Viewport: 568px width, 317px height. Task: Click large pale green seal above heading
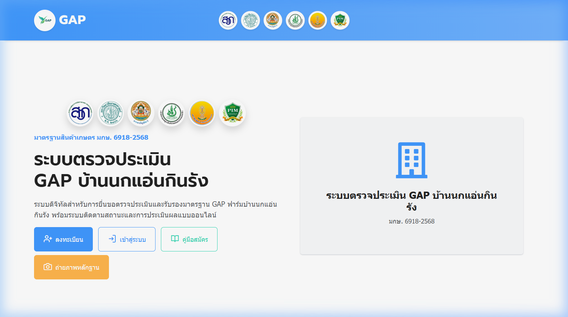pyautogui.click(x=111, y=113)
